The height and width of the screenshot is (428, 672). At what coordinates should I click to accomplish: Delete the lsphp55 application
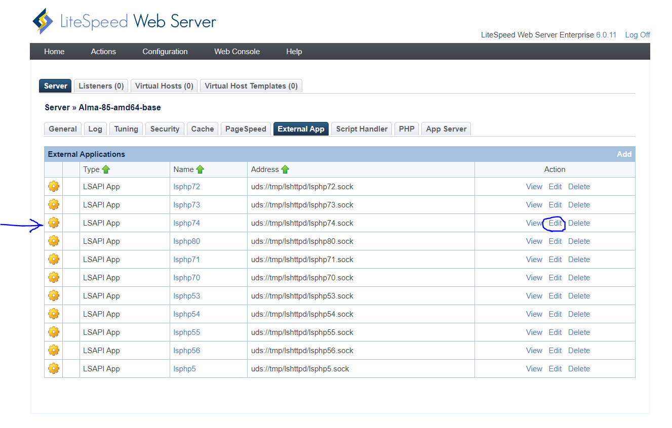579,332
